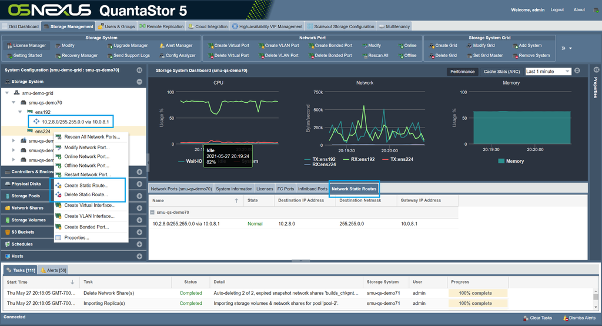This screenshot has width=602, height=326.
Task: Open the Last 1 minute time range dropdown
Action: [x=547, y=72]
